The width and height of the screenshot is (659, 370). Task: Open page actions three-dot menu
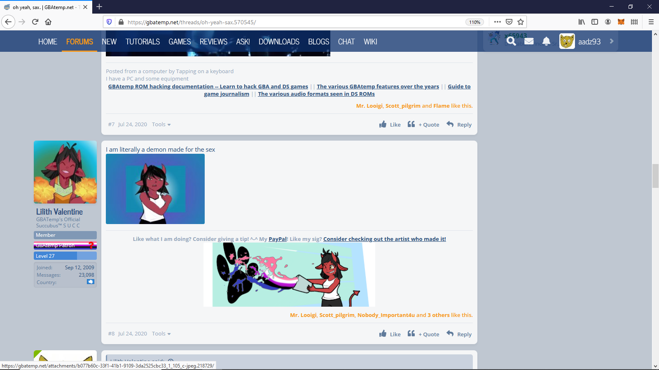[x=498, y=22]
